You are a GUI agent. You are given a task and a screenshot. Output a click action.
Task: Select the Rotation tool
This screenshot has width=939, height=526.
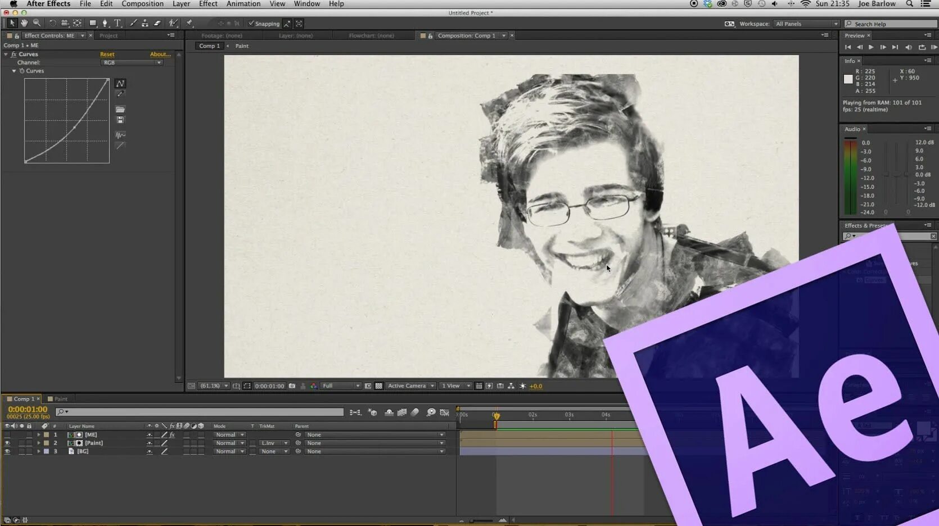[x=52, y=23]
